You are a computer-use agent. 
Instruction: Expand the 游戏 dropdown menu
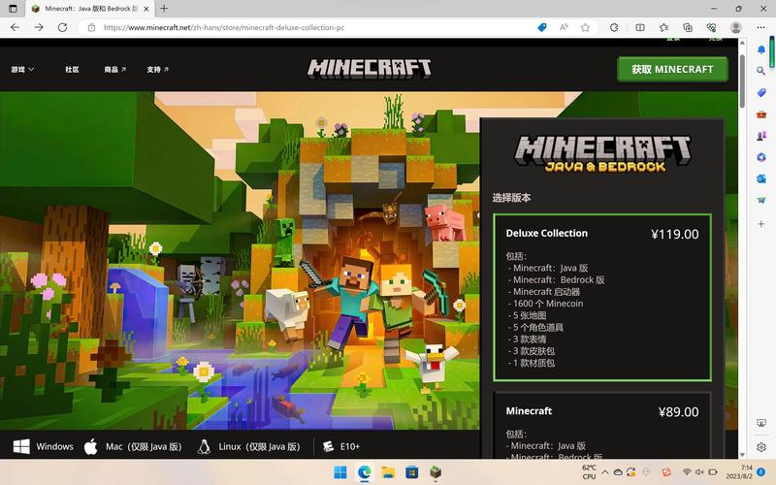(x=22, y=70)
